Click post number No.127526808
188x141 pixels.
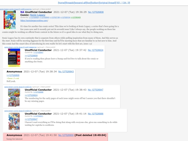pyautogui.click(x=96, y=12)
